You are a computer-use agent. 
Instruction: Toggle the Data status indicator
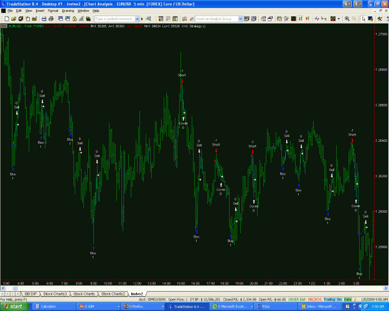click(x=347, y=300)
